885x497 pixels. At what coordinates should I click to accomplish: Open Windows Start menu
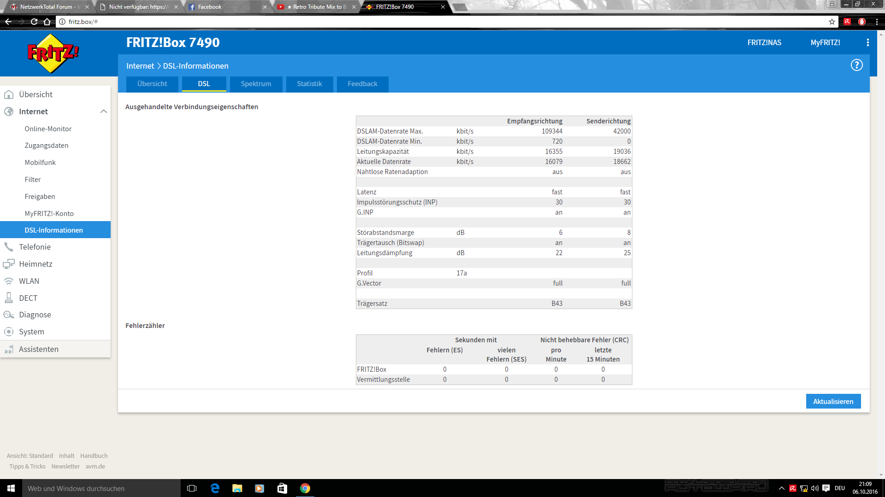tap(11, 488)
